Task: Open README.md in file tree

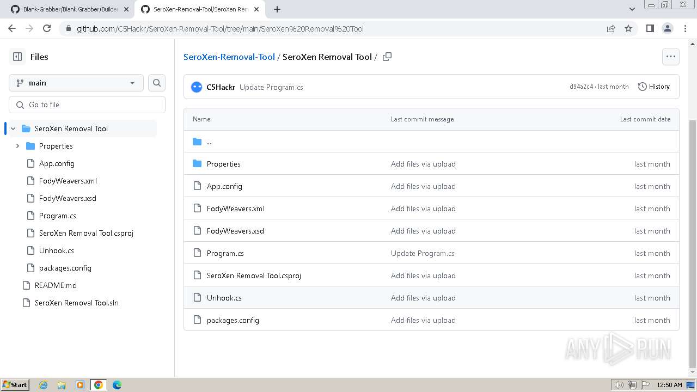Action: pyautogui.click(x=56, y=285)
